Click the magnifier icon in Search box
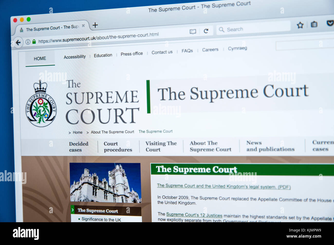Screen dimensions: 334x245 (x=221, y=30)
